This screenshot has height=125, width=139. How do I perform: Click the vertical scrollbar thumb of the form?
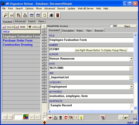pos(135,60)
